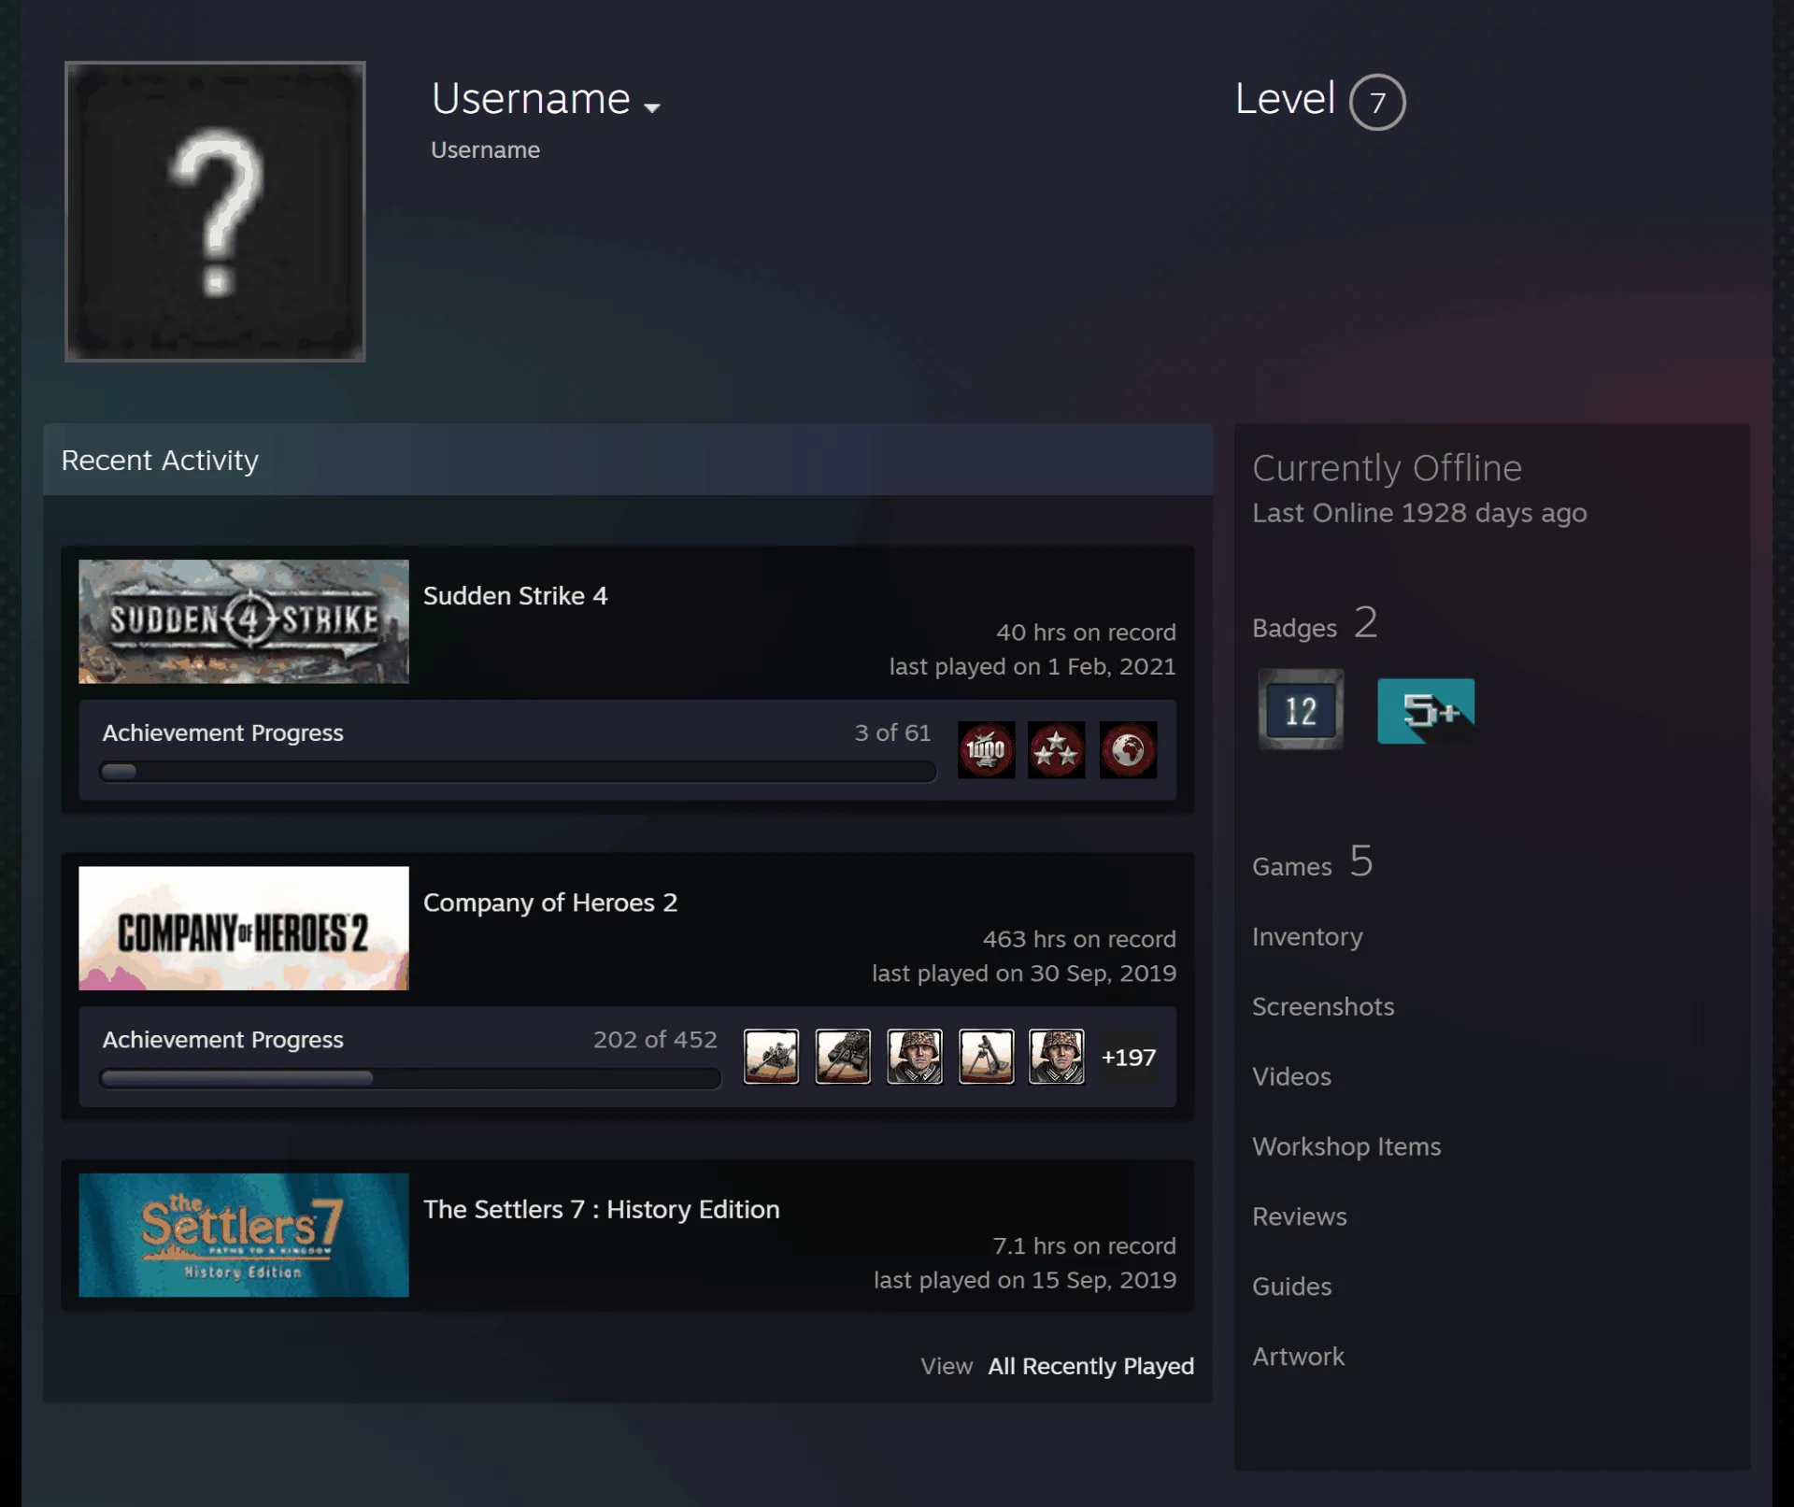
Task: Open the Sudden Strike 4 game banner
Action: [x=244, y=621]
